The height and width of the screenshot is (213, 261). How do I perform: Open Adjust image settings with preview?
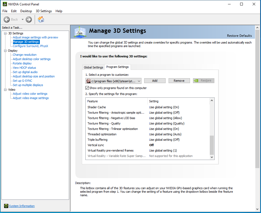[x=36, y=37]
